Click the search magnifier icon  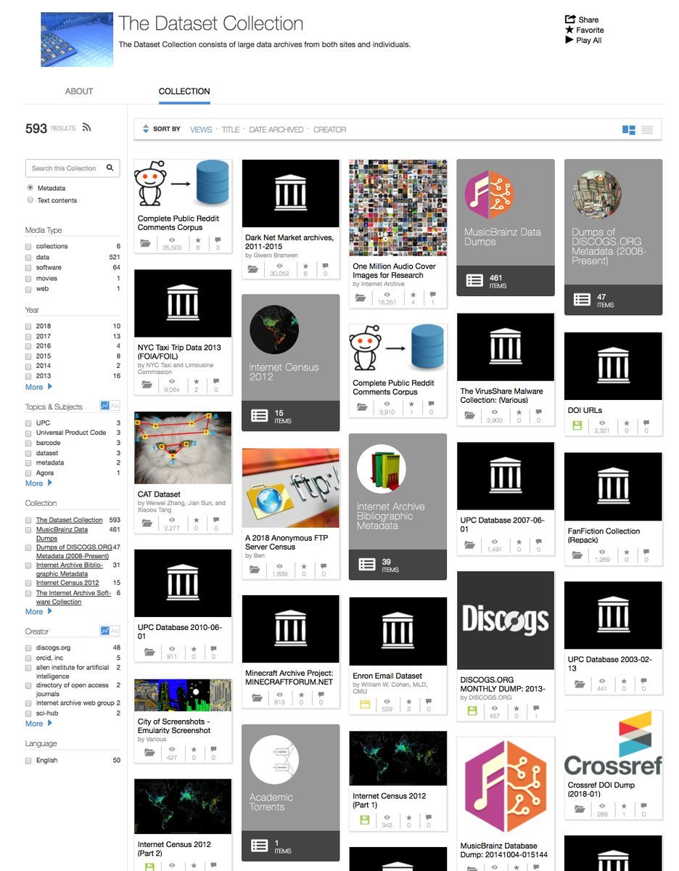pyautogui.click(x=110, y=168)
